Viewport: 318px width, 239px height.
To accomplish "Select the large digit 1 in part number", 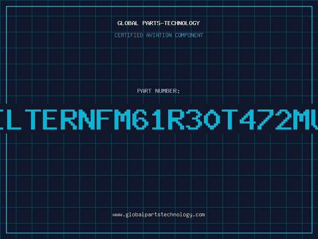I will click(158, 119).
